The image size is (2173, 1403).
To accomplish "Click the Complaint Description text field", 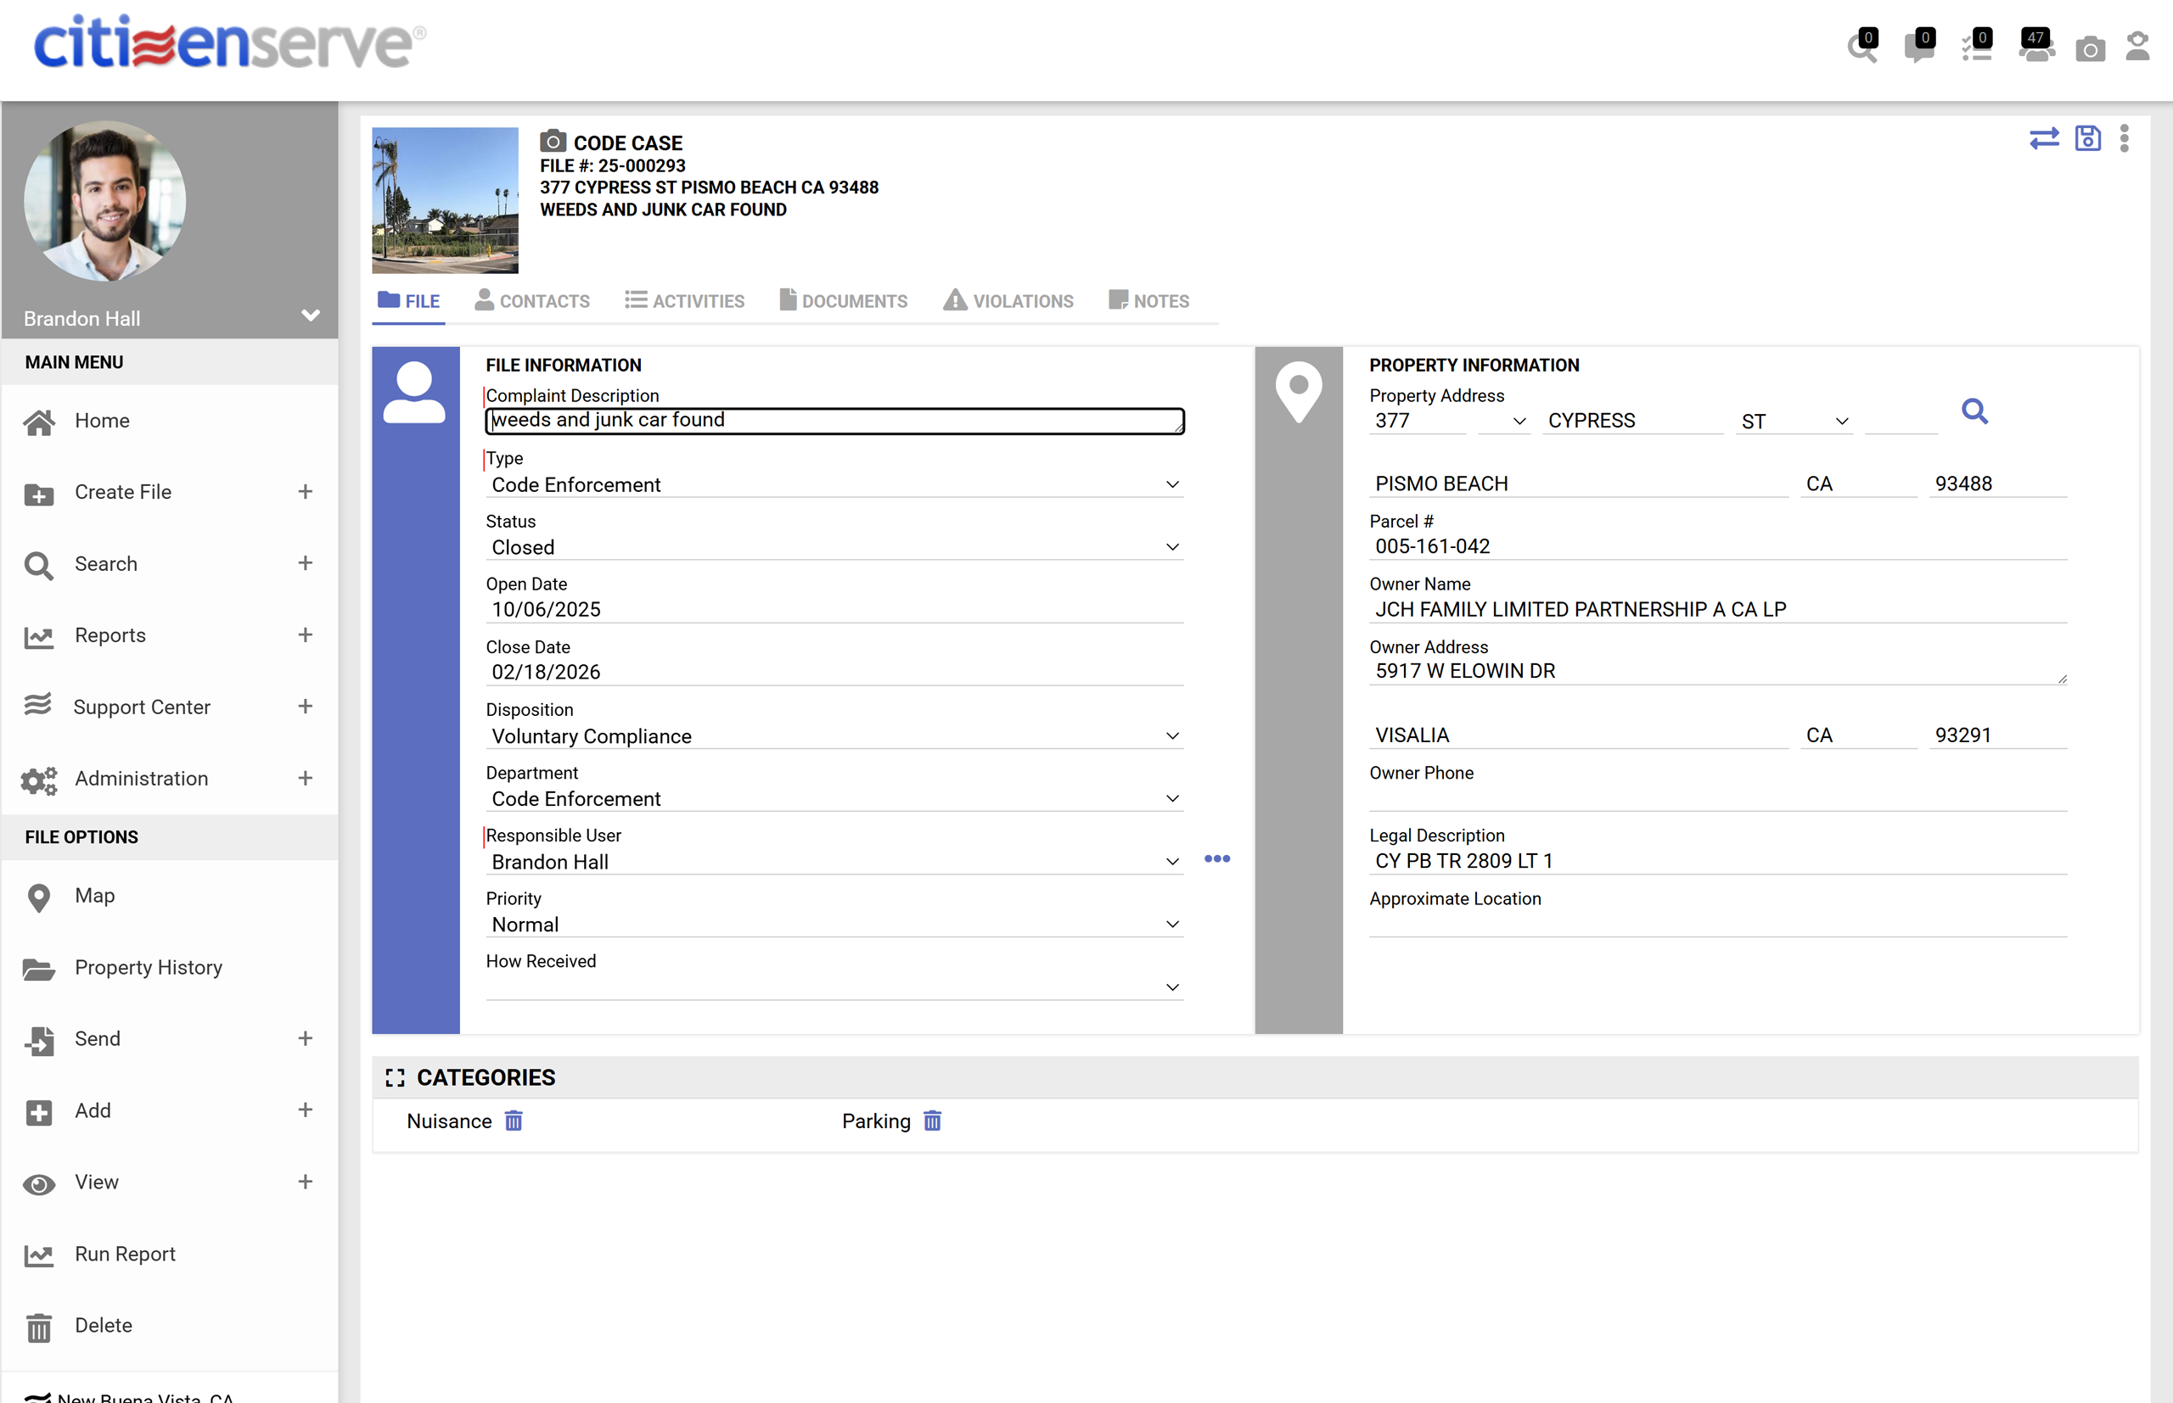I will [x=833, y=420].
